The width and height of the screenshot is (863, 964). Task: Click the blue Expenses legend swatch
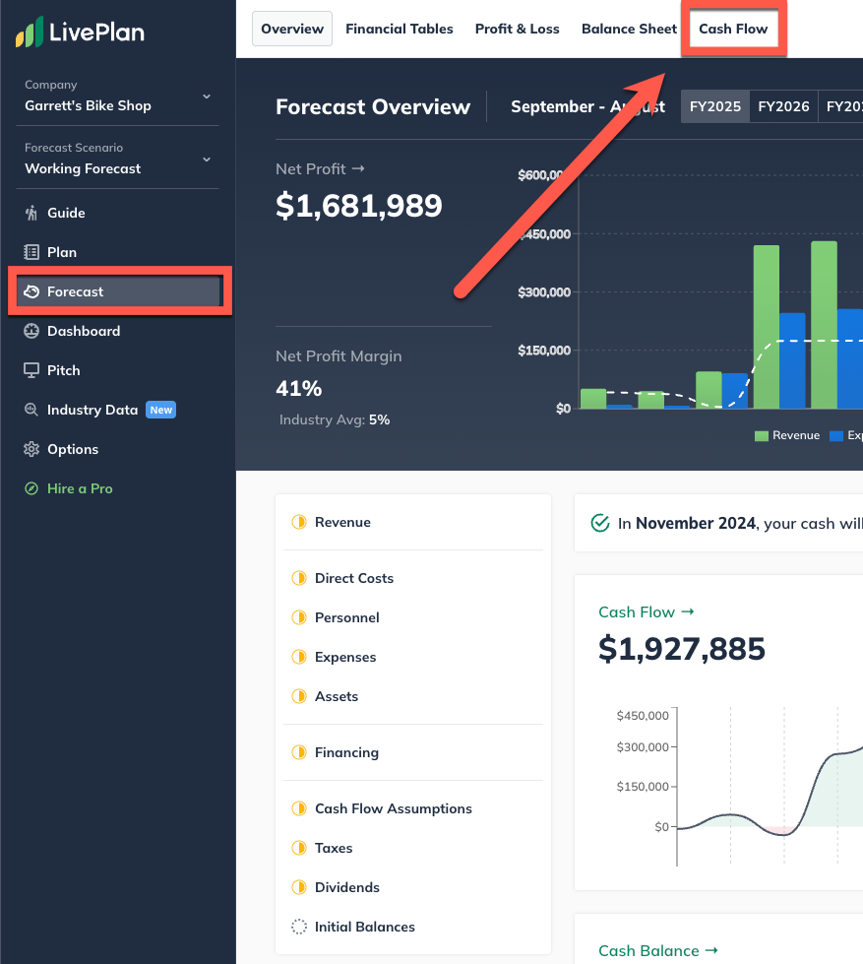pos(836,436)
